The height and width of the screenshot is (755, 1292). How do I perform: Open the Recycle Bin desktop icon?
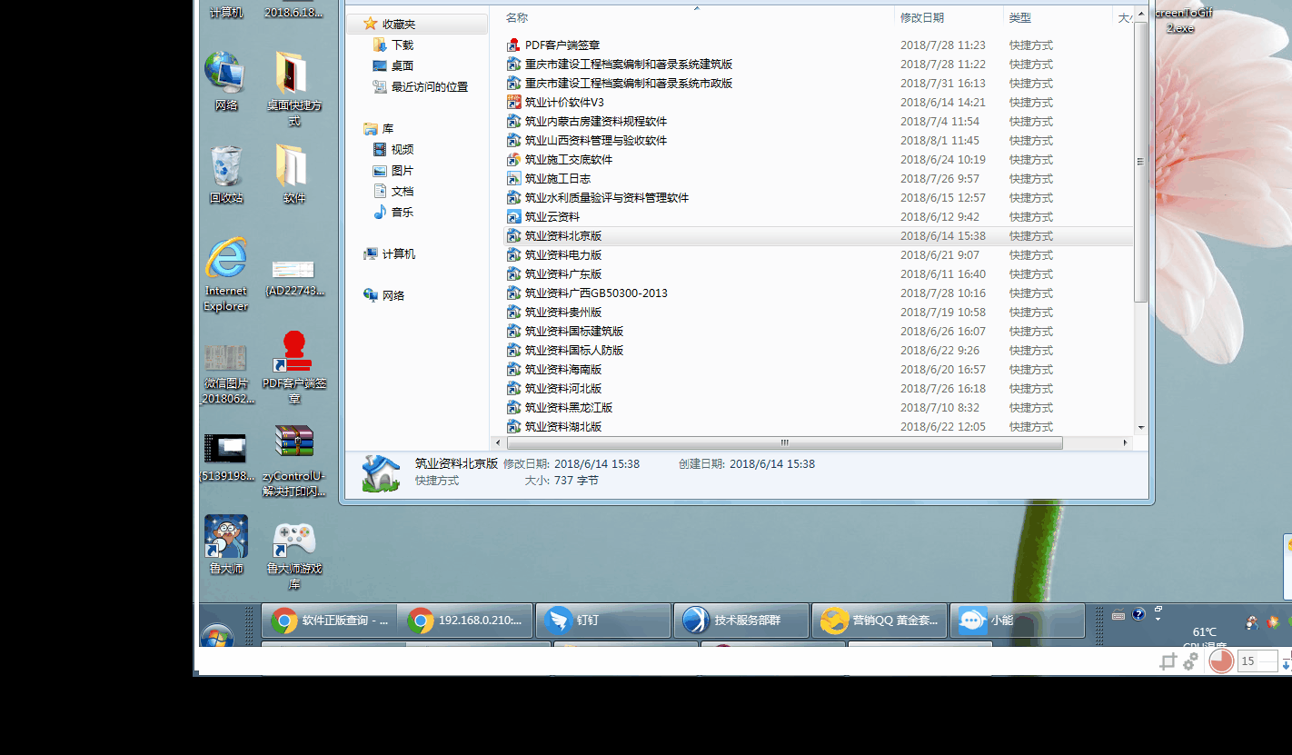point(225,166)
